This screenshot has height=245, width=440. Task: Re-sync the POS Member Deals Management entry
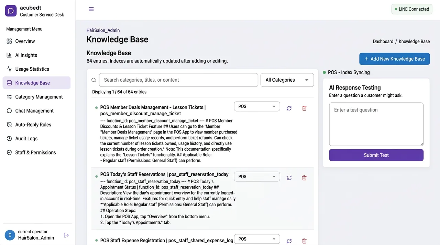(289, 108)
